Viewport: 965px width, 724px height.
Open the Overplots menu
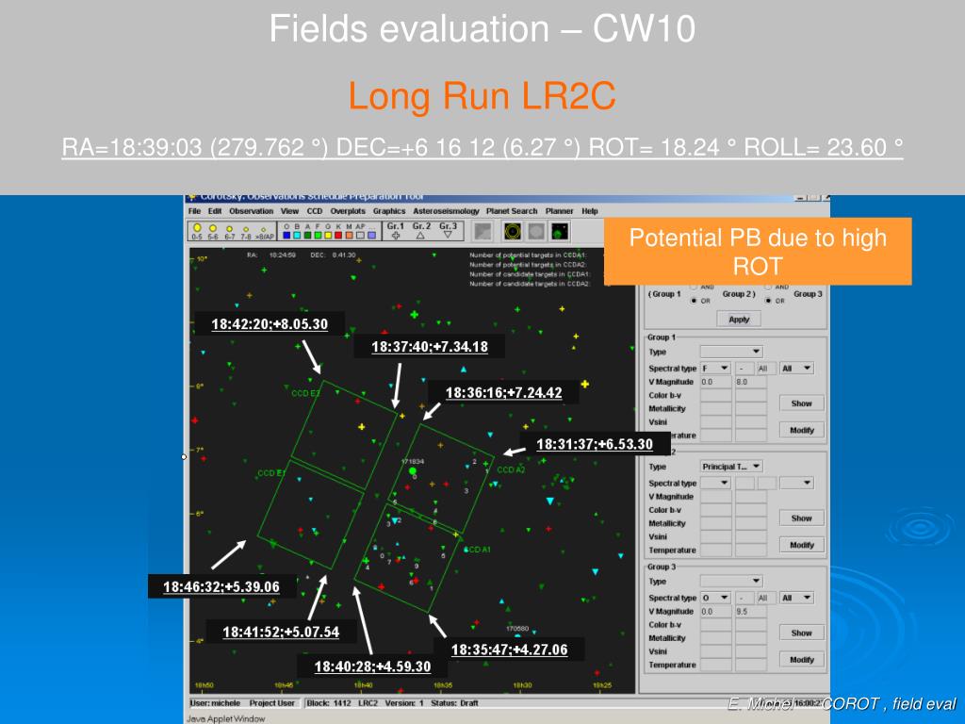click(x=348, y=211)
